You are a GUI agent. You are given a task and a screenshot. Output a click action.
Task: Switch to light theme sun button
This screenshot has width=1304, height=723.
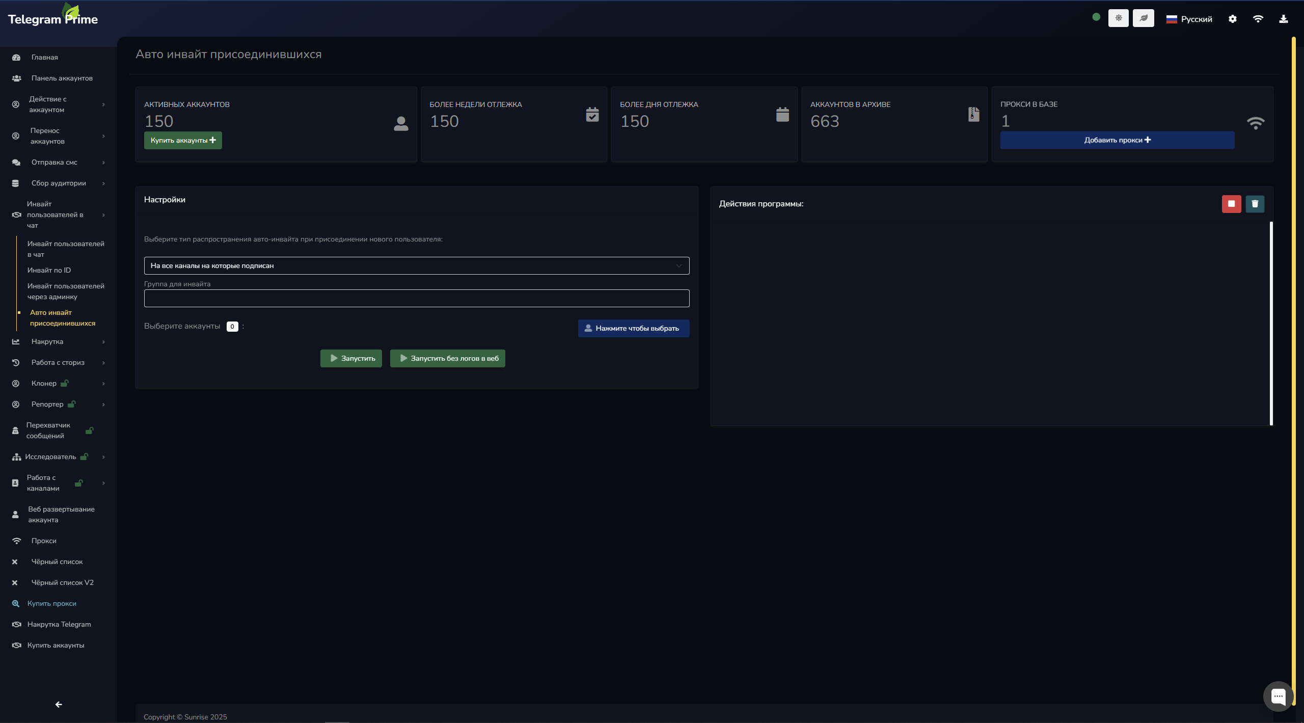click(1118, 18)
